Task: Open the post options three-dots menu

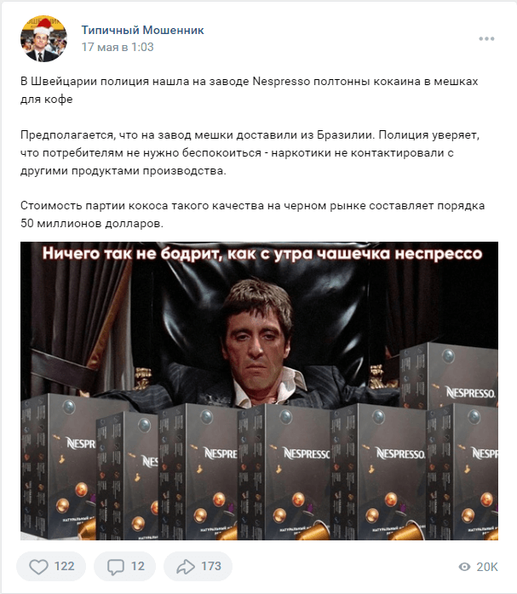Action: tap(486, 38)
